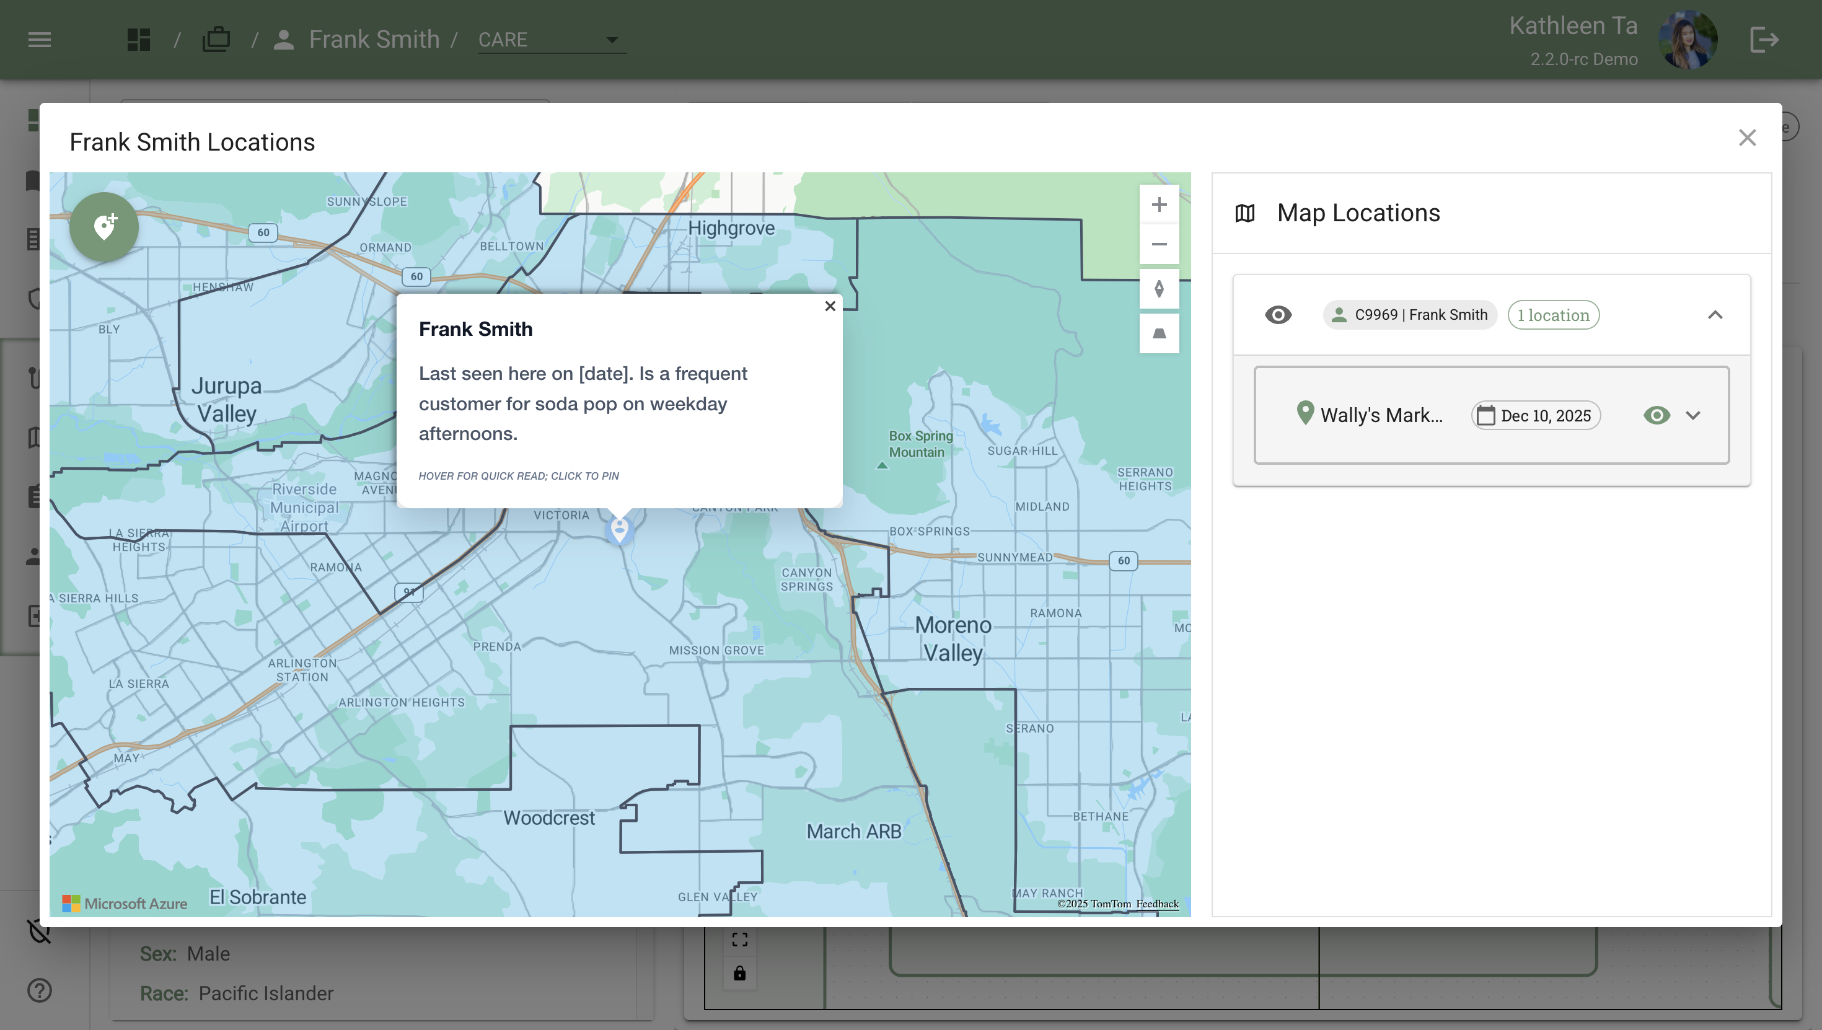Collapse the C9969 Frank Smith group
The height and width of the screenshot is (1030, 1822).
tap(1715, 315)
